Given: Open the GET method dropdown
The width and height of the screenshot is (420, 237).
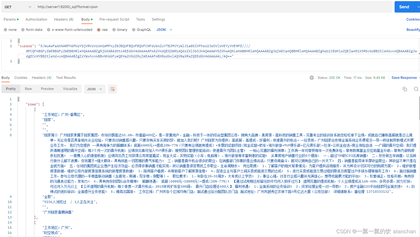Looking at the screenshot, I should pyautogui.click(x=18, y=7).
